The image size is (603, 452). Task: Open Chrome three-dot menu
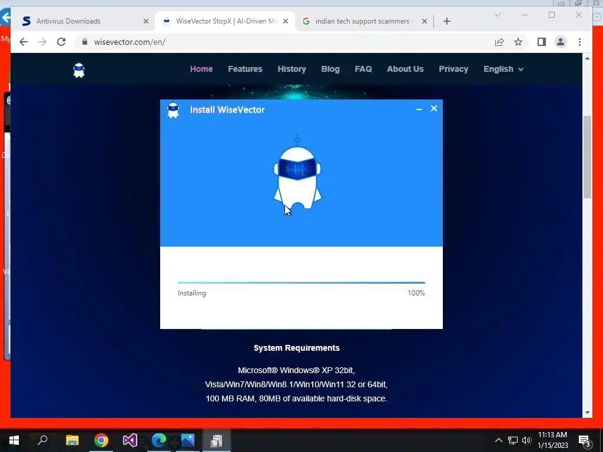[x=579, y=42]
